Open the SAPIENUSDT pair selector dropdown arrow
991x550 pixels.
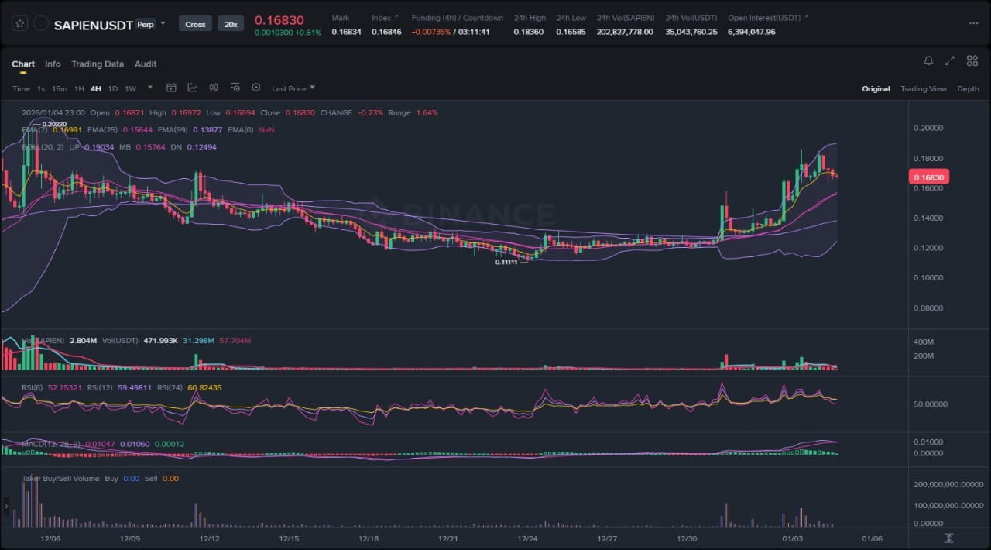click(x=163, y=23)
